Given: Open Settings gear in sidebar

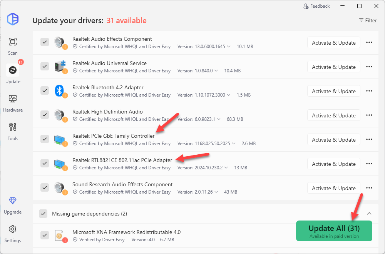Looking at the screenshot, I should tap(13, 229).
